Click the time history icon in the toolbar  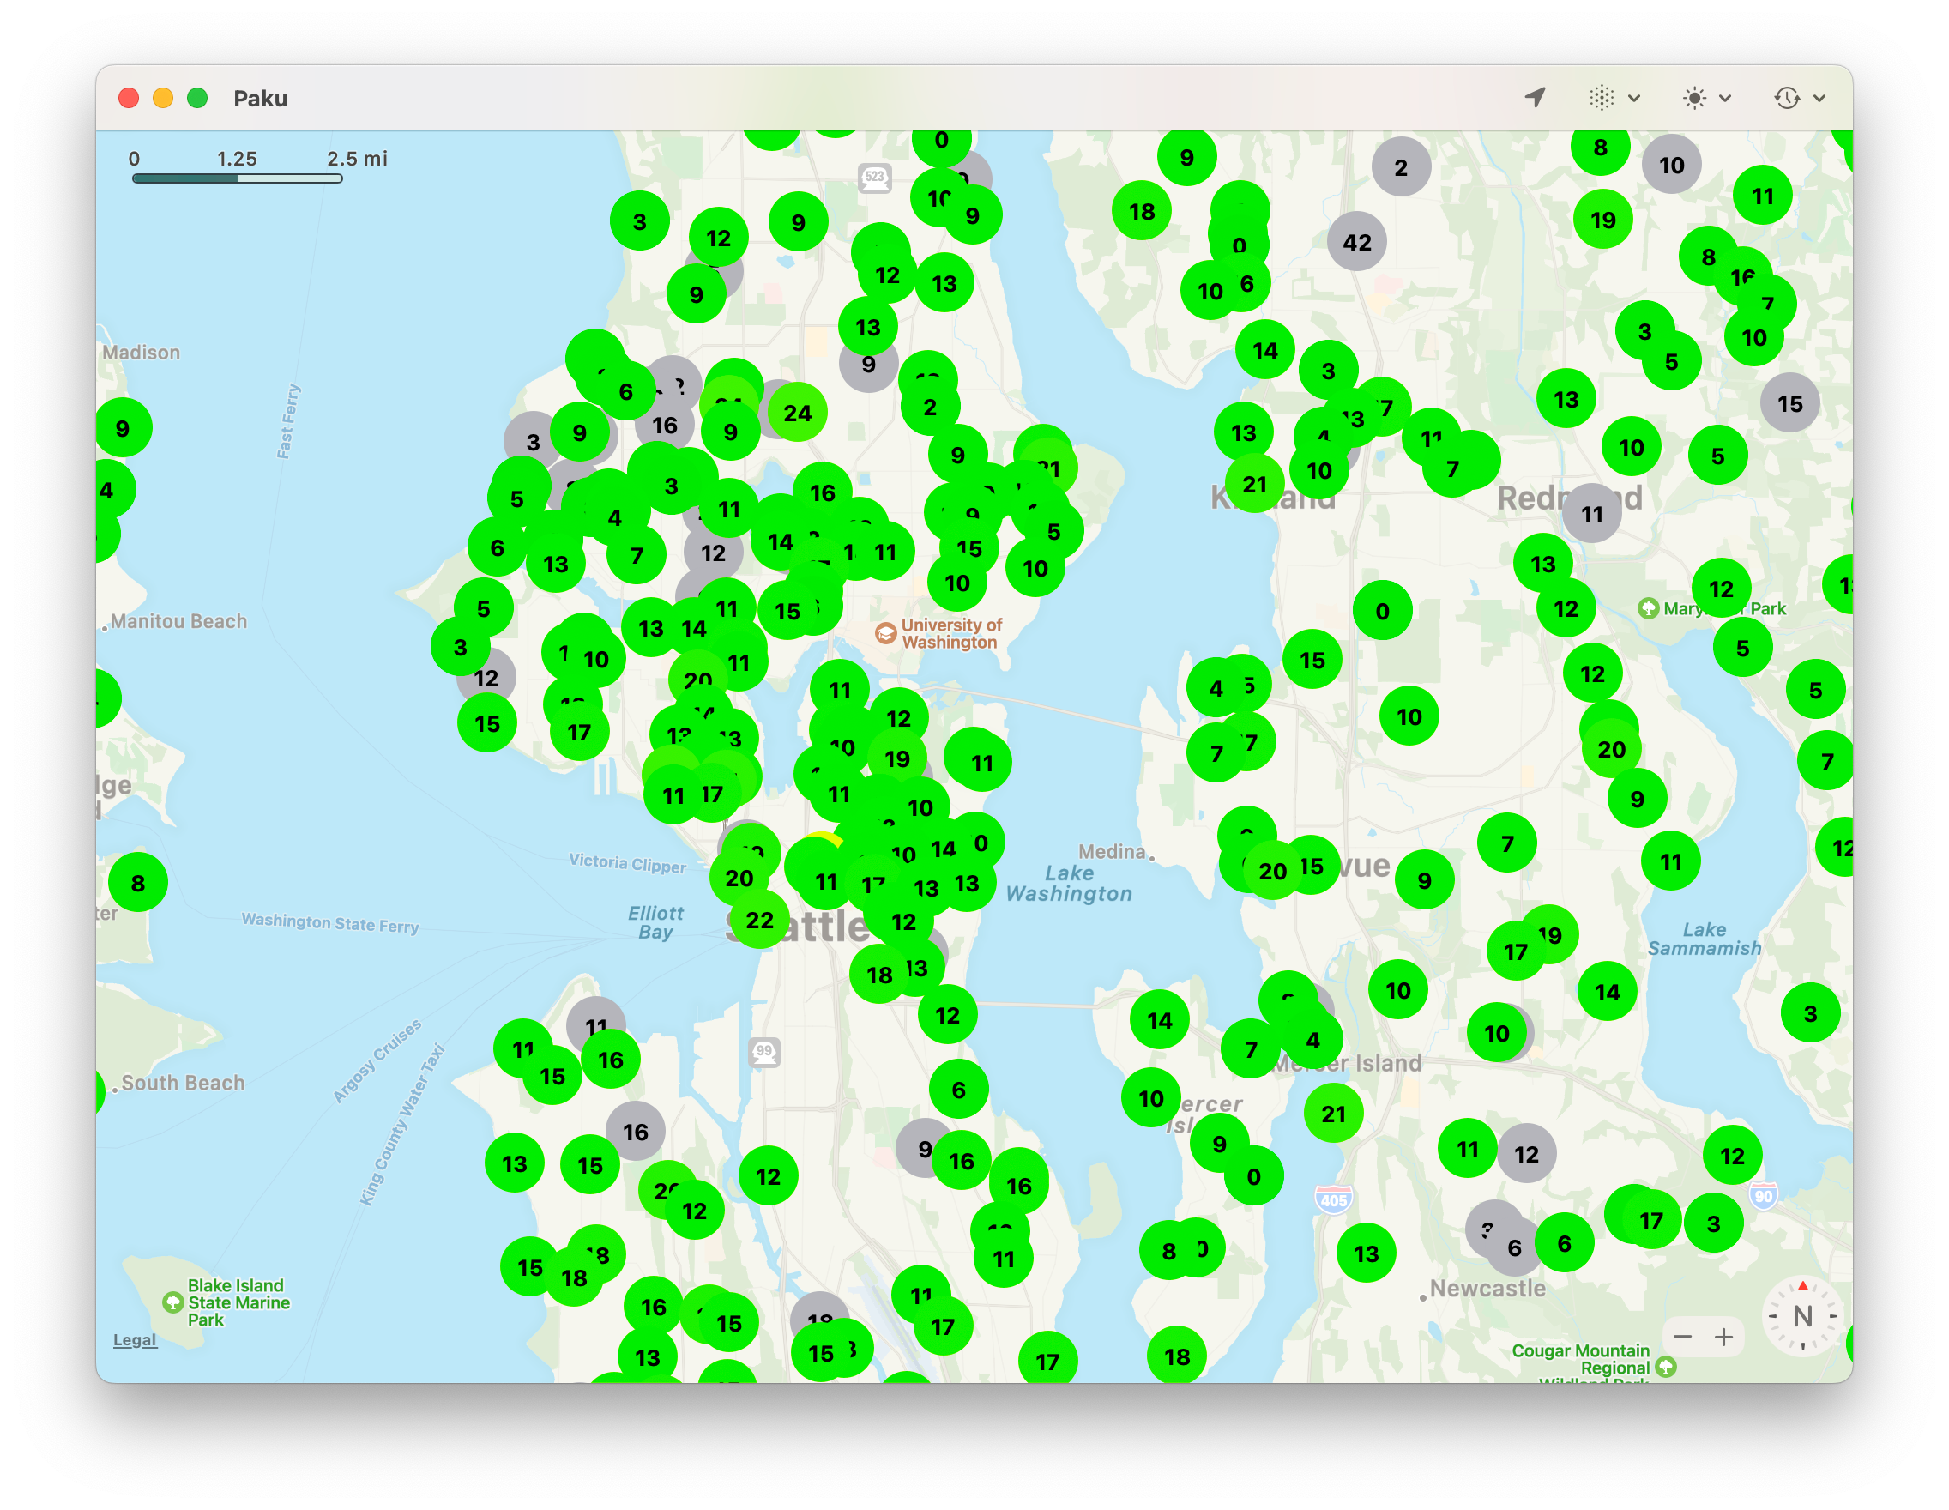[1788, 98]
